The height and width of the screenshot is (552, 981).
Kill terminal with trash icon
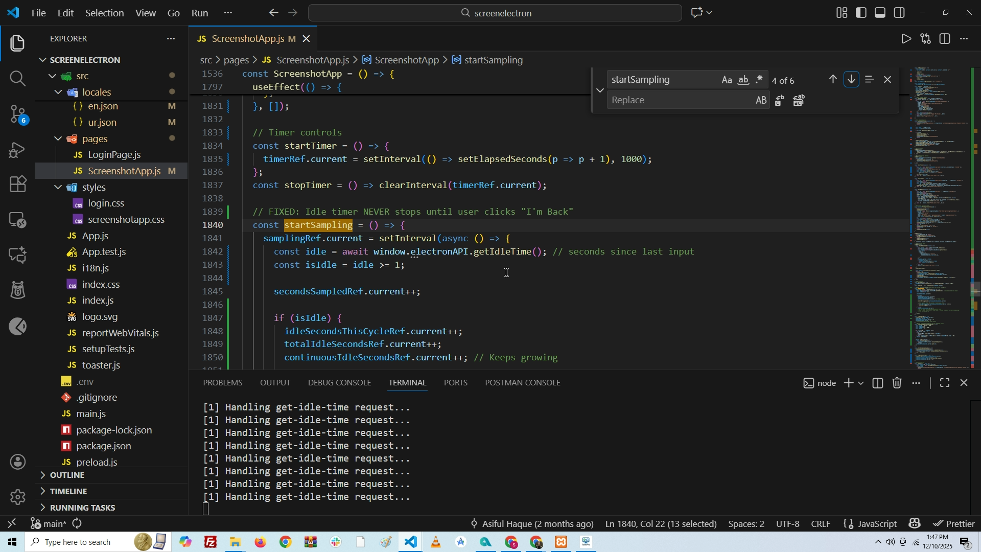pyautogui.click(x=897, y=383)
